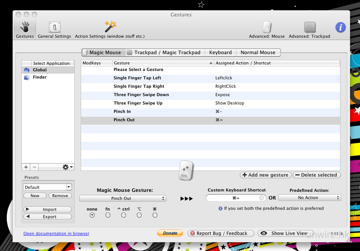
Task: Open the Magic Mouse Gesture dropdown
Action: click(x=122, y=198)
